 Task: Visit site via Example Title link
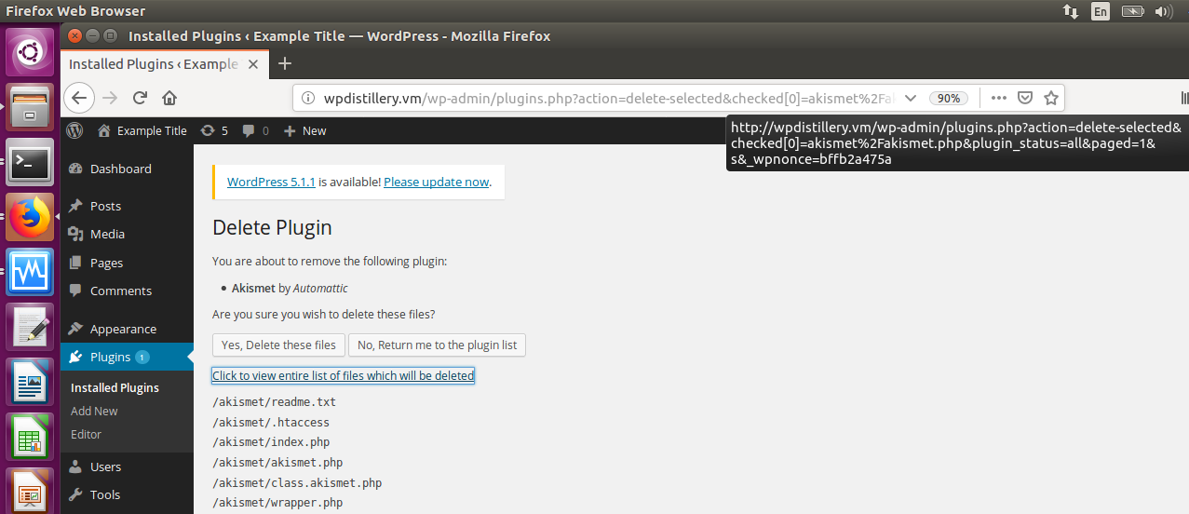click(x=142, y=130)
